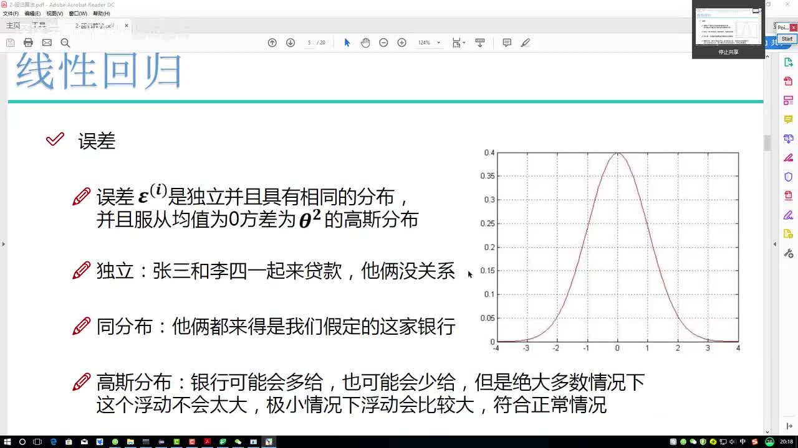Image resolution: width=798 pixels, height=448 pixels.
Task: Expand the left navigation pane arrow
Action: point(3,244)
